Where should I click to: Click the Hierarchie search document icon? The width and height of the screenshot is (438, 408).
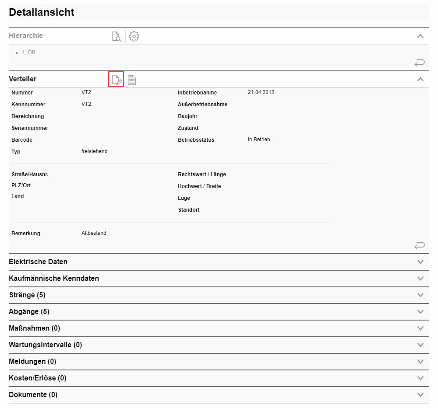(x=117, y=36)
